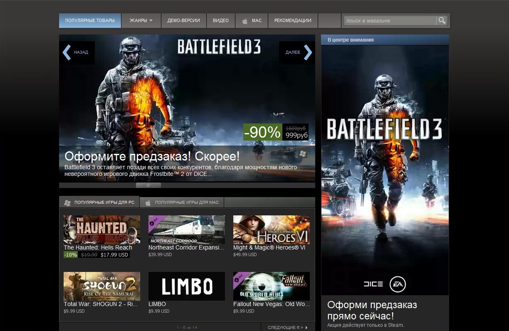Click the -90% discount badge
Screen dimensions: 509x331
(263, 132)
